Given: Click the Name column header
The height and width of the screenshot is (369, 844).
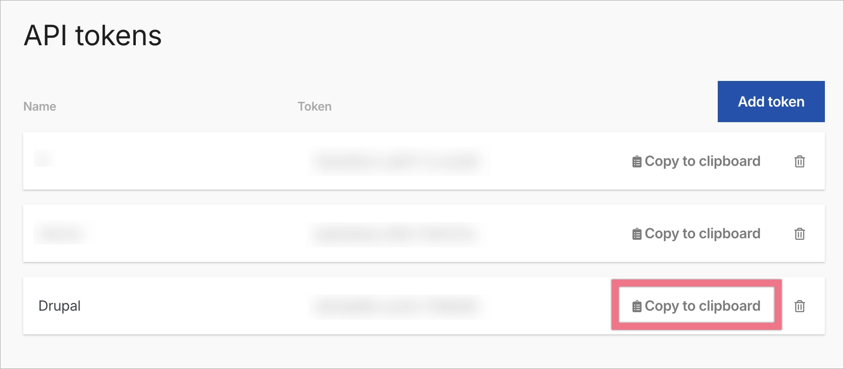Looking at the screenshot, I should 39,106.
